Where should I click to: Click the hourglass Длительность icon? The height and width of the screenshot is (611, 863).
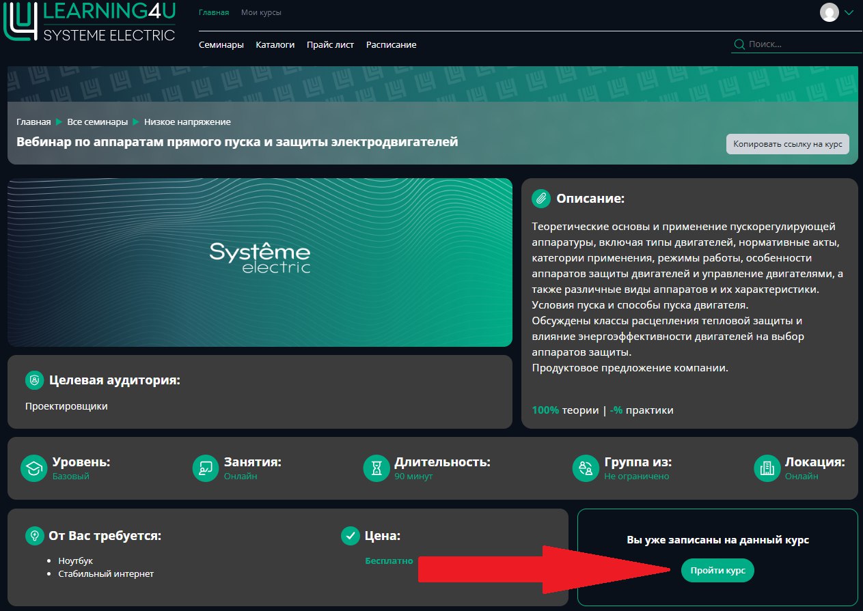pyautogui.click(x=376, y=468)
